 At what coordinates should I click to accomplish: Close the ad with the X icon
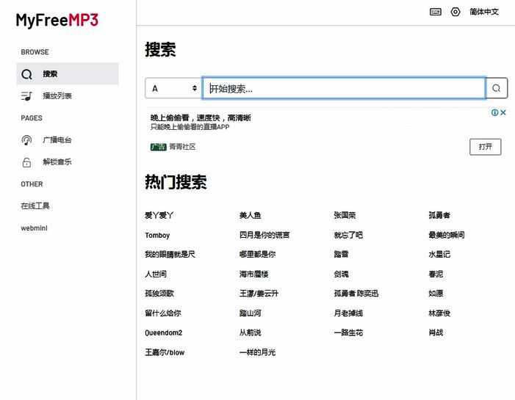click(504, 112)
